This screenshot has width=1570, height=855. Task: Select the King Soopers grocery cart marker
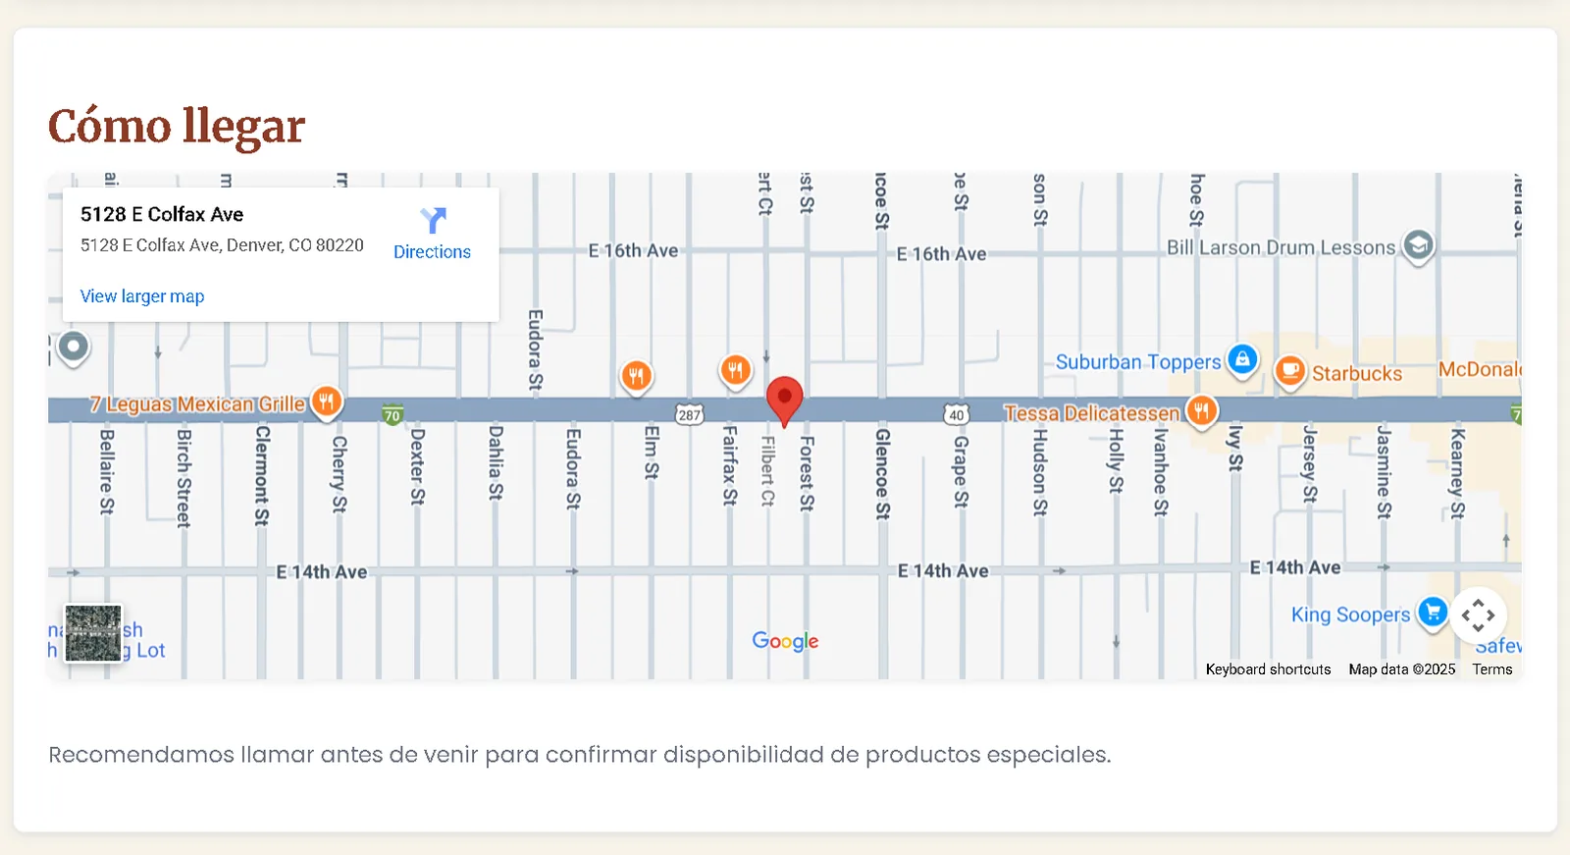pos(1433,614)
